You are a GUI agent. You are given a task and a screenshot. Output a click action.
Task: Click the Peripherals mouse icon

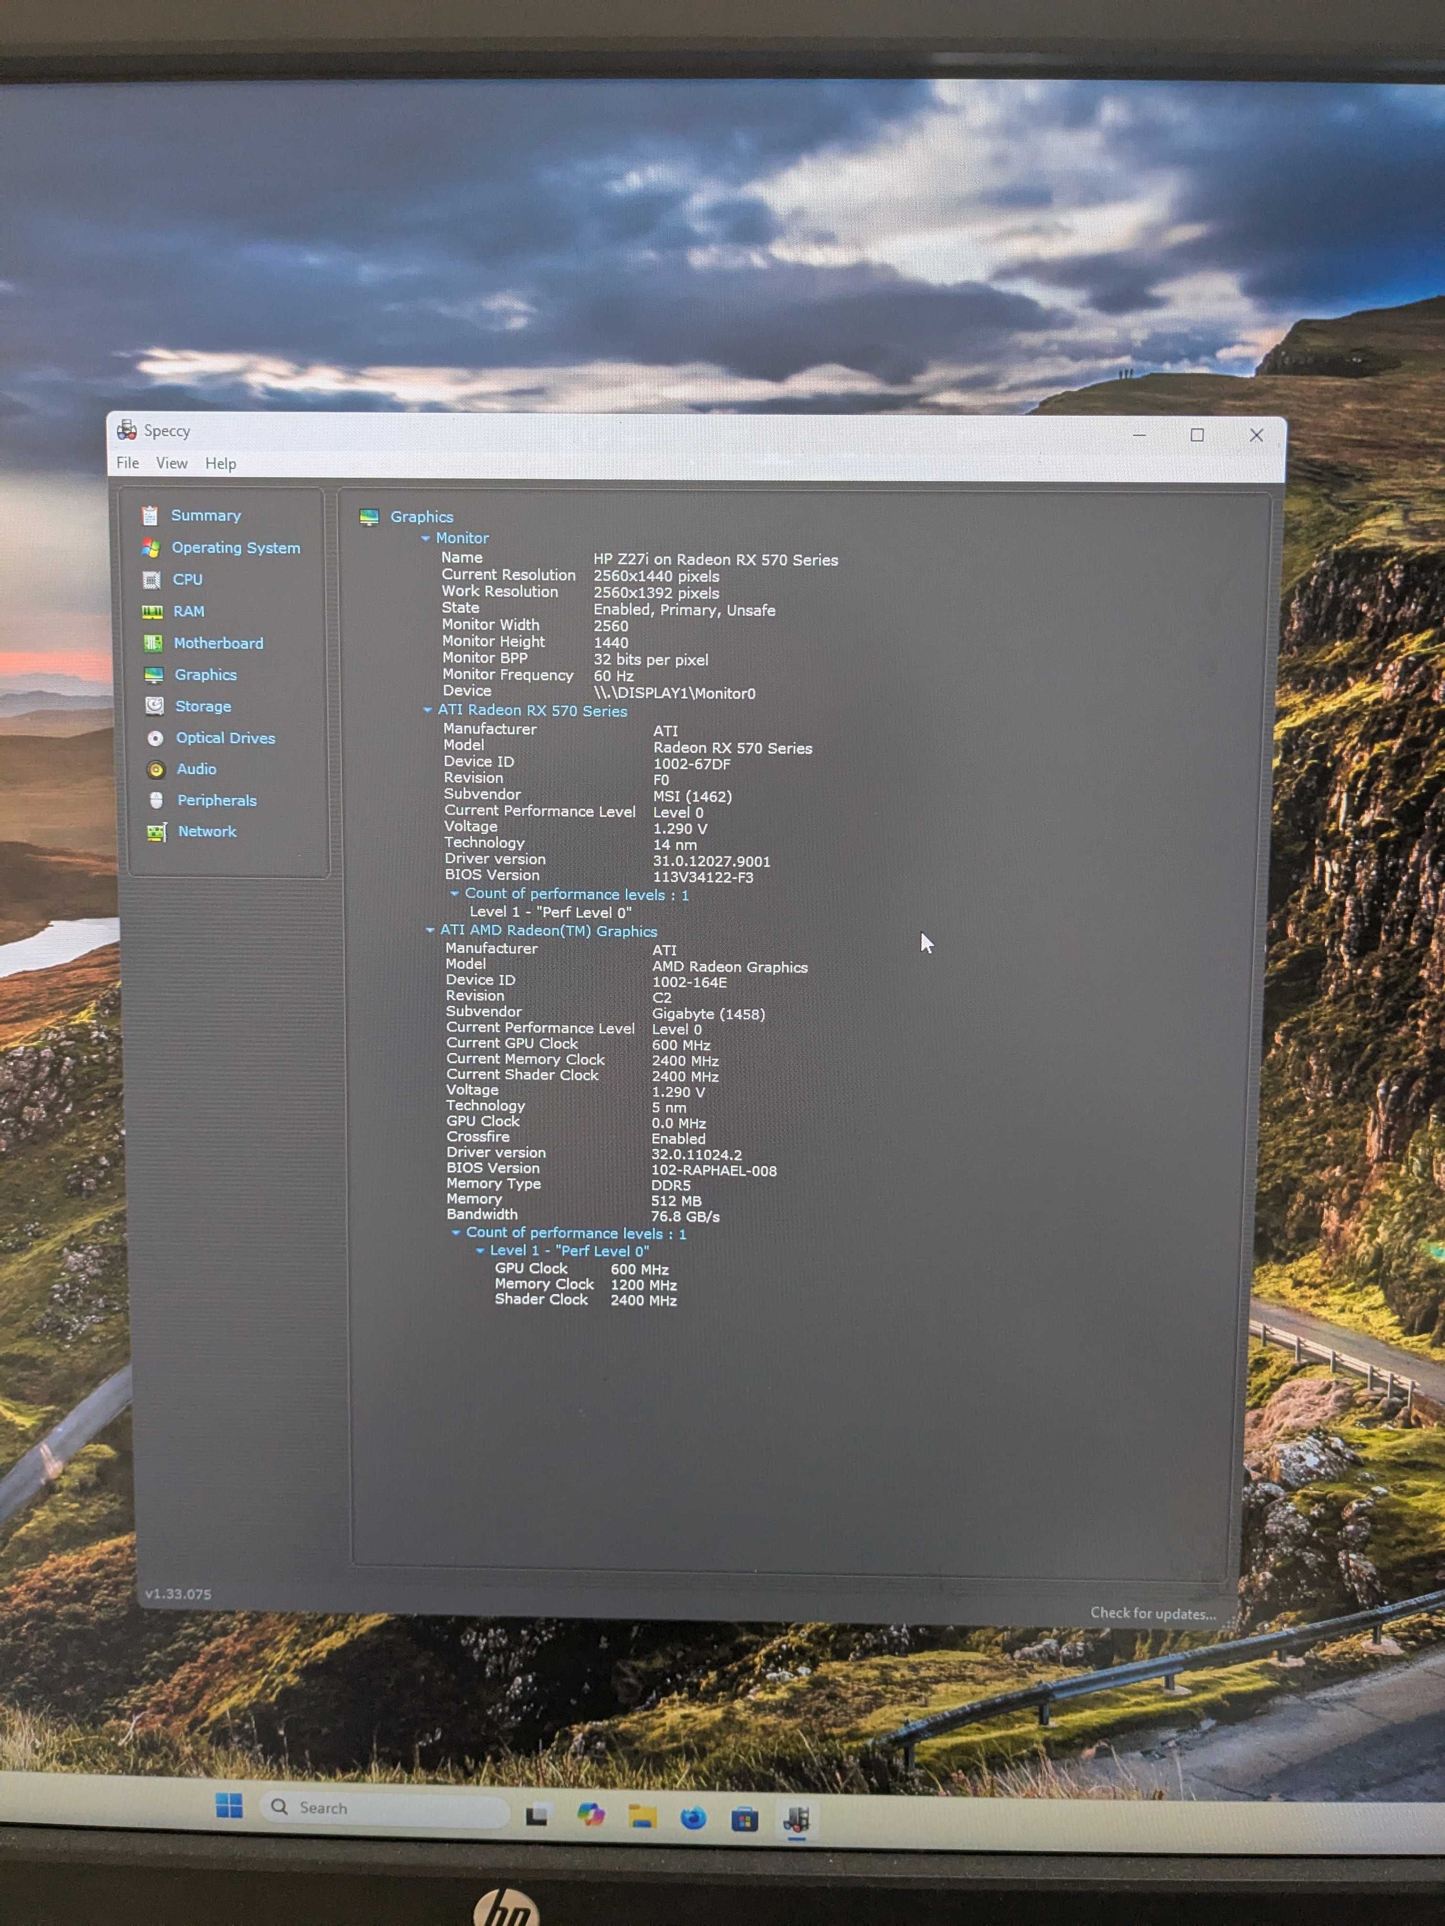(157, 800)
